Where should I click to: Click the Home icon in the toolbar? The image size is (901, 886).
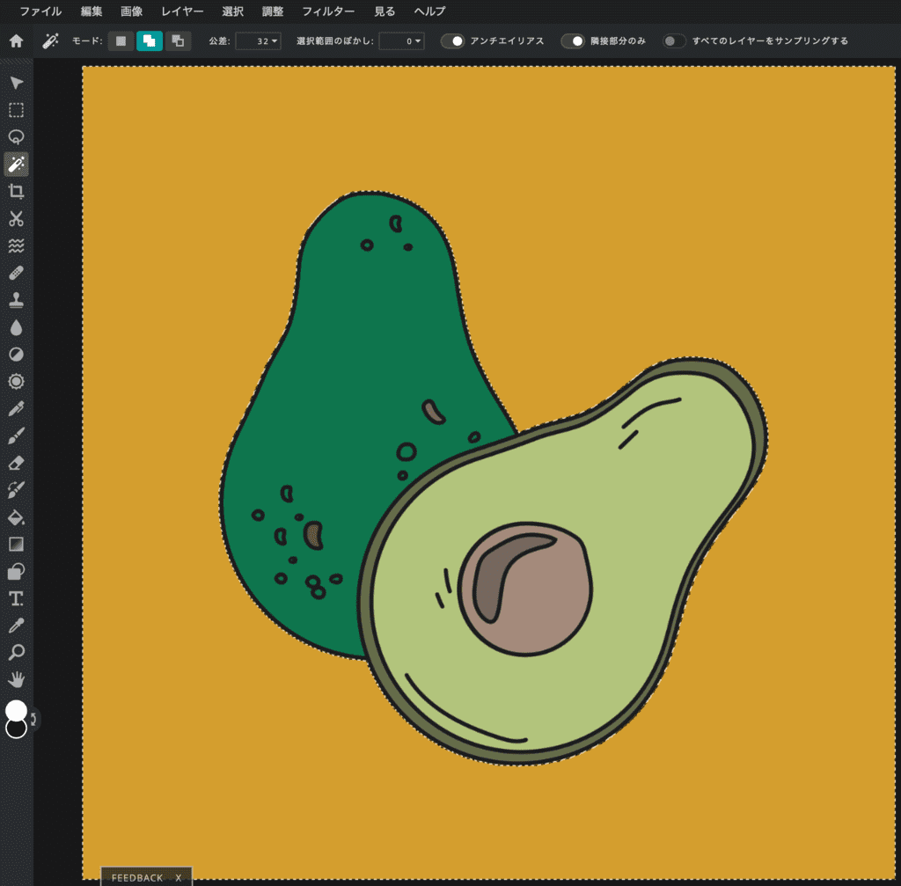(16, 40)
